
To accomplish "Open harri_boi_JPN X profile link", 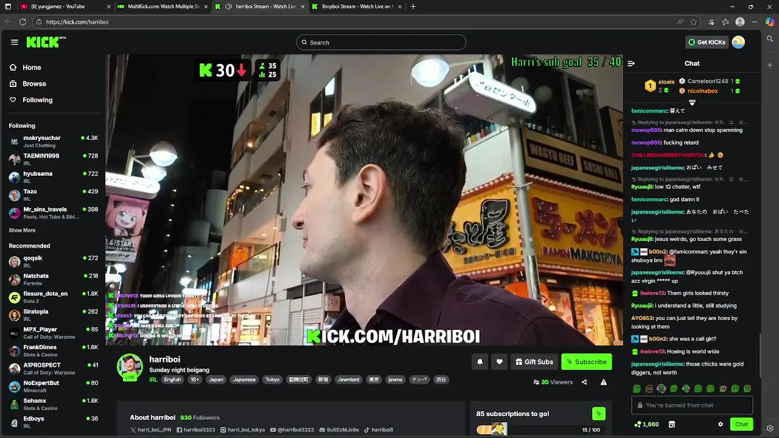I will tap(152, 429).
